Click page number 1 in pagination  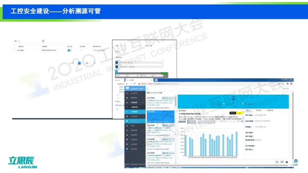pyautogui.click(x=79, y=63)
